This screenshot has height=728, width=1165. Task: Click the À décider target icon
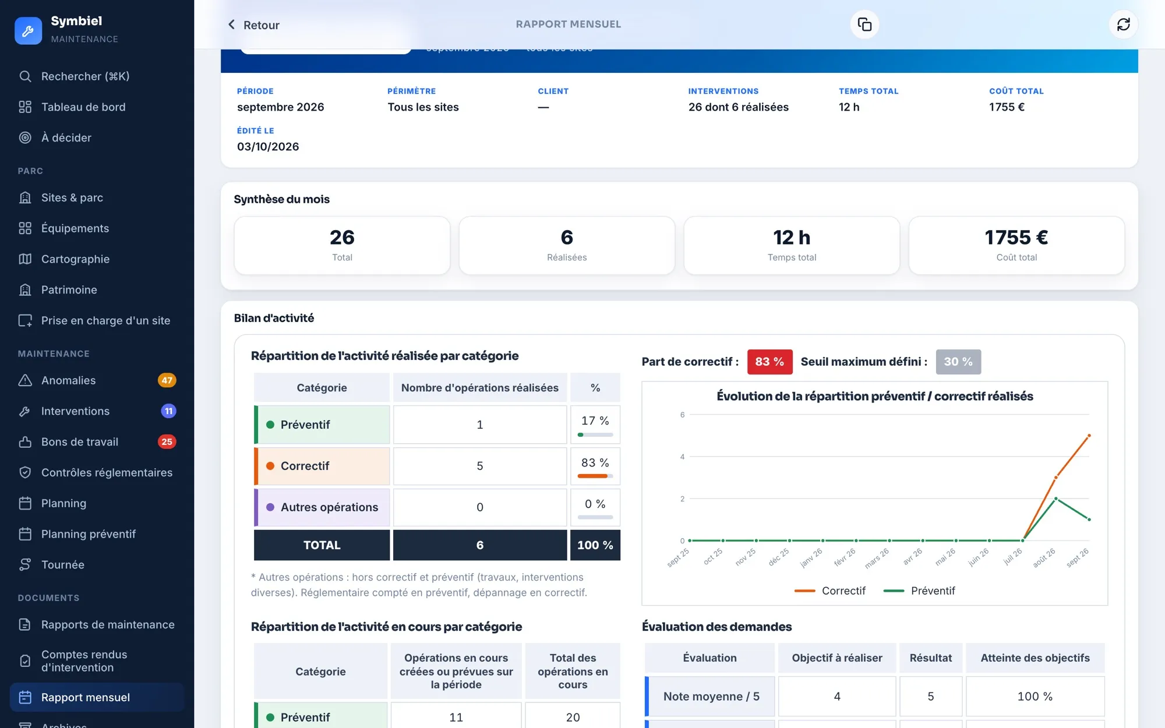25,138
